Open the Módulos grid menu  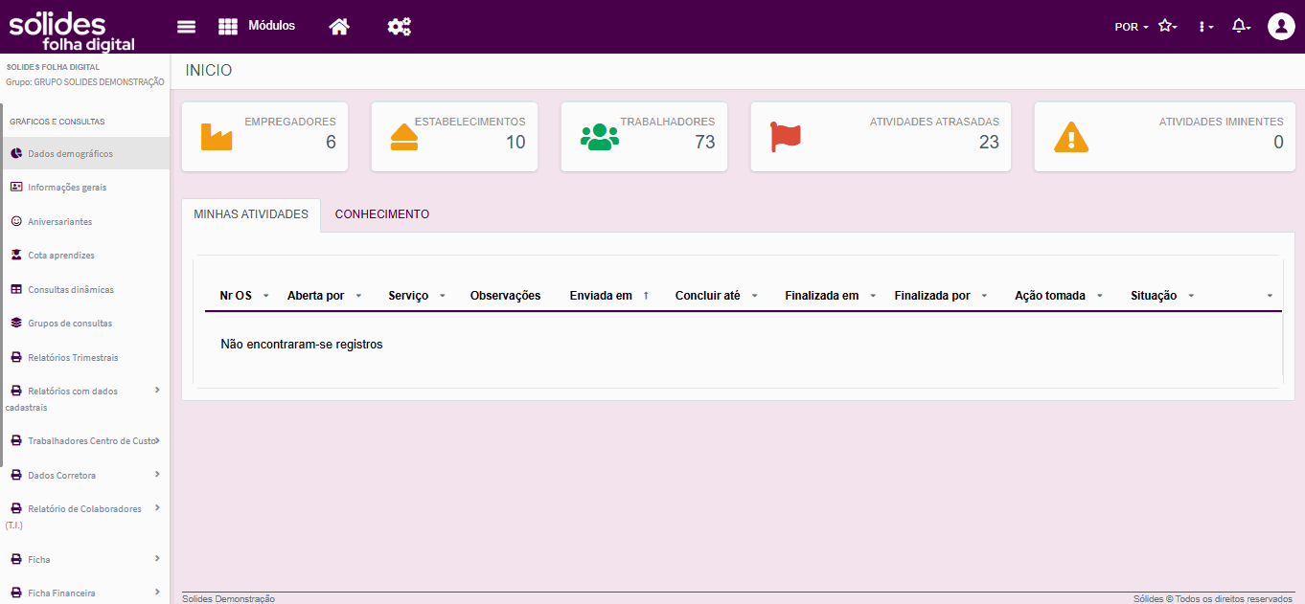(x=256, y=27)
